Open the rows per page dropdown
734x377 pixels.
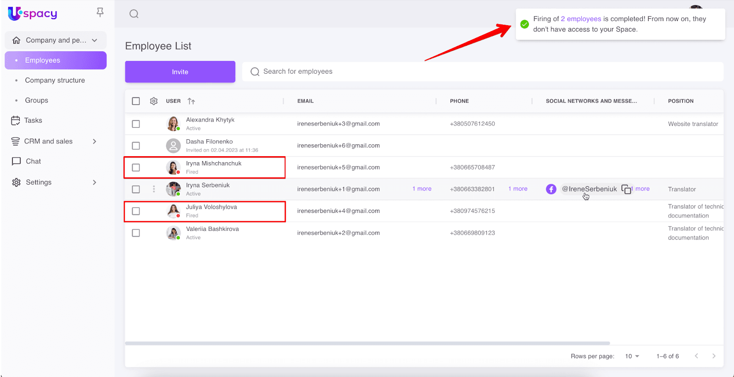(x=632, y=356)
